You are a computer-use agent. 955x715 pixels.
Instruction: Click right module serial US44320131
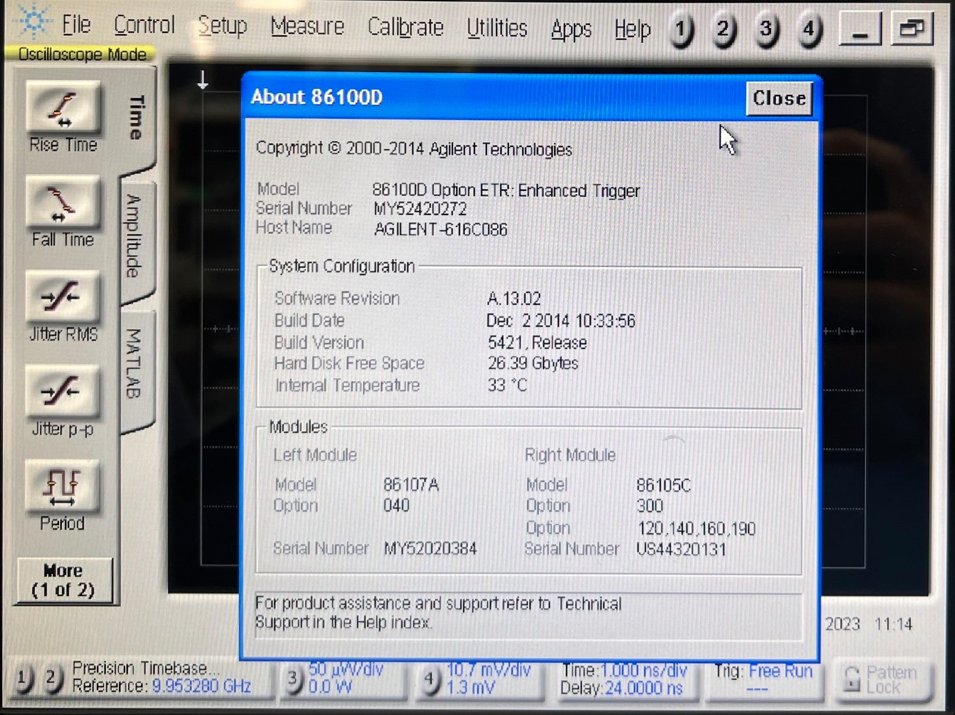(681, 549)
